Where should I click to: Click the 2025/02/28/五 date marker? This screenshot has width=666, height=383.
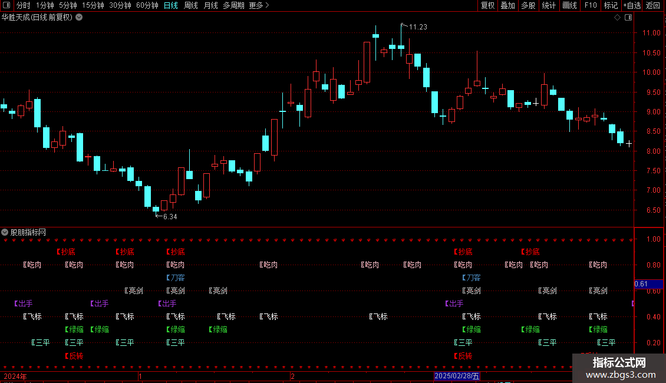pyautogui.click(x=457, y=376)
